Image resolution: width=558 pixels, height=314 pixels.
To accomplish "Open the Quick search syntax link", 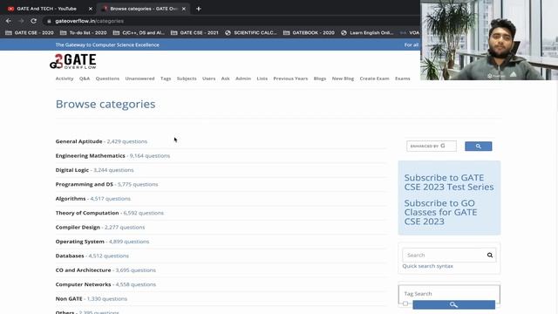I will [x=428, y=266].
